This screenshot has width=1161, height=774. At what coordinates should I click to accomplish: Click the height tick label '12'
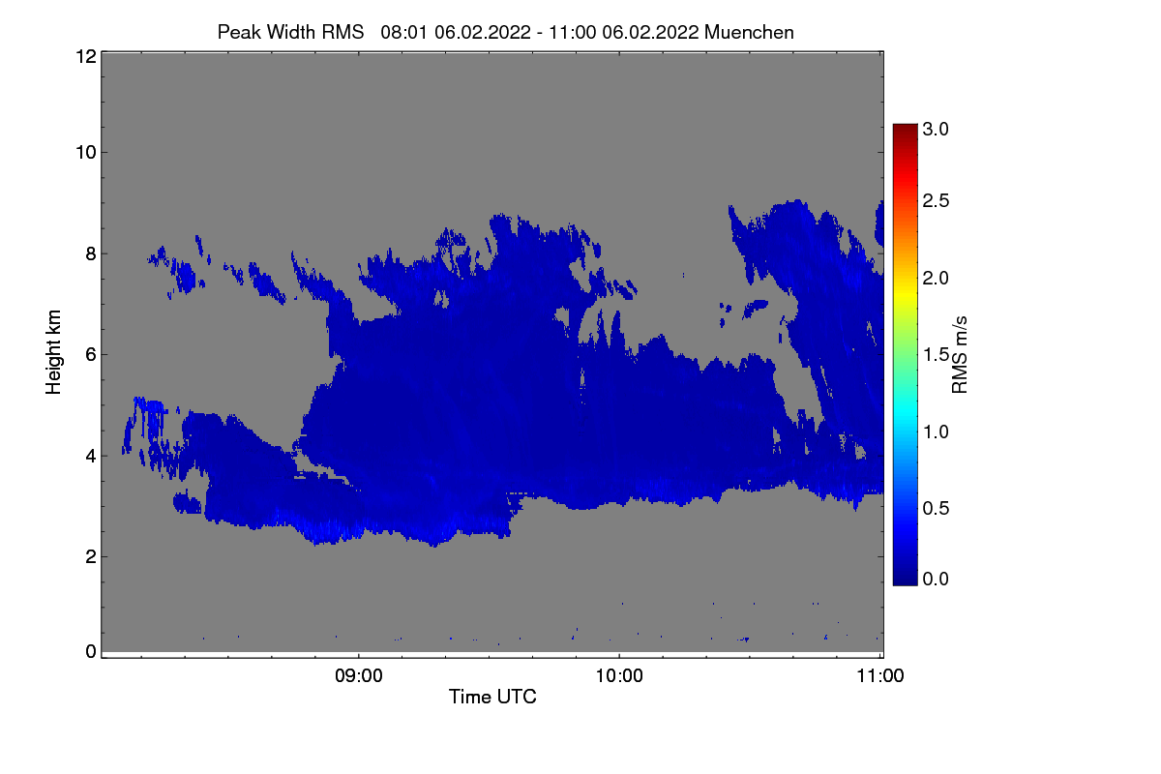click(85, 56)
